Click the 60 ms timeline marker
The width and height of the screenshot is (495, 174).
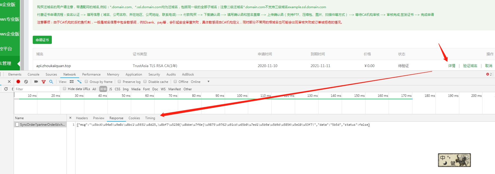pos(149,95)
